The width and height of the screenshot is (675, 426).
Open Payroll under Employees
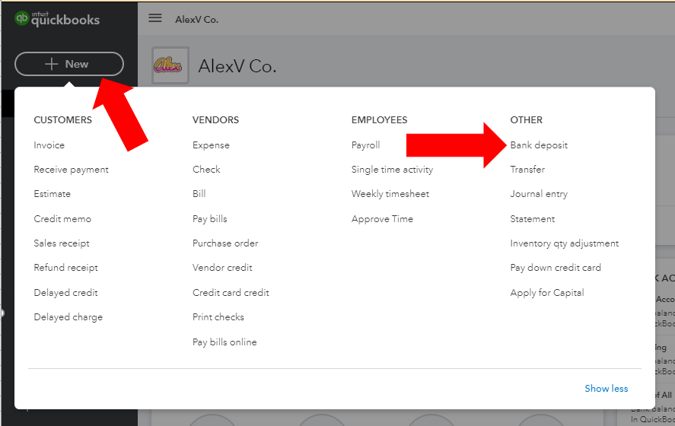(x=365, y=145)
